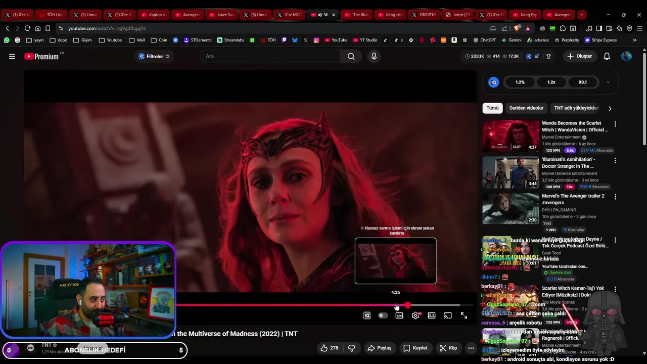Viewport: 647px width, 364px height.
Task: Toggle the autoplay switch in the player
Action: tap(383, 315)
